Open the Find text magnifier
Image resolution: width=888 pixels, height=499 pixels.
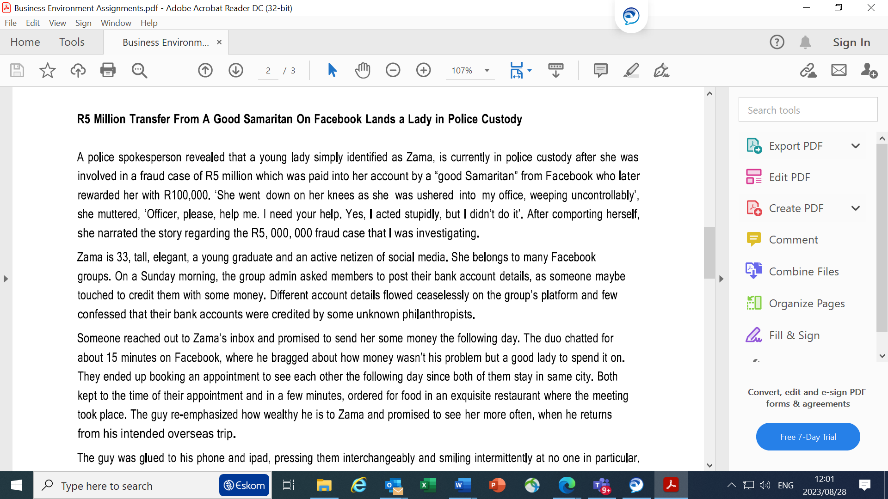click(139, 70)
